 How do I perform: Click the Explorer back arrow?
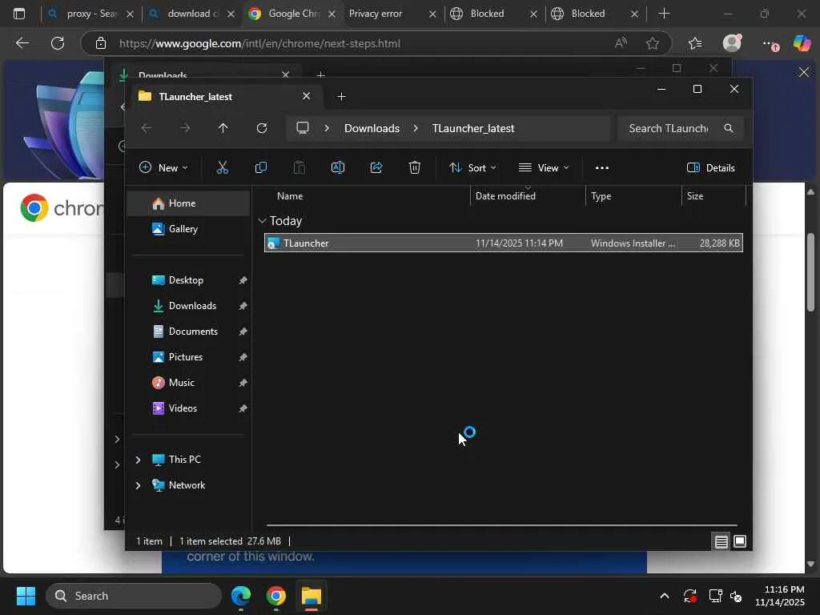(x=147, y=128)
